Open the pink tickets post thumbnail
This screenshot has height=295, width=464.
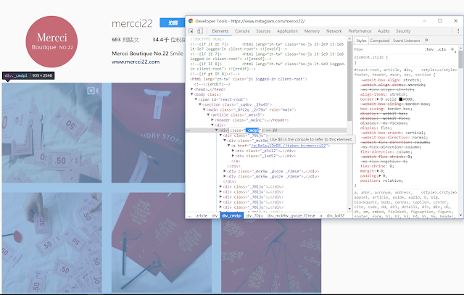pyautogui.click(x=51, y=133)
